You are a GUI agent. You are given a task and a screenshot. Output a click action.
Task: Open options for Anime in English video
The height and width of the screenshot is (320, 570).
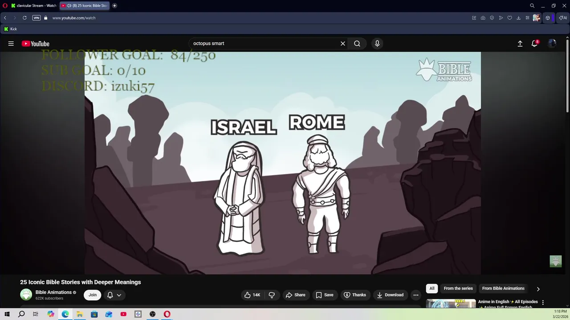pyautogui.click(x=543, y=303)
